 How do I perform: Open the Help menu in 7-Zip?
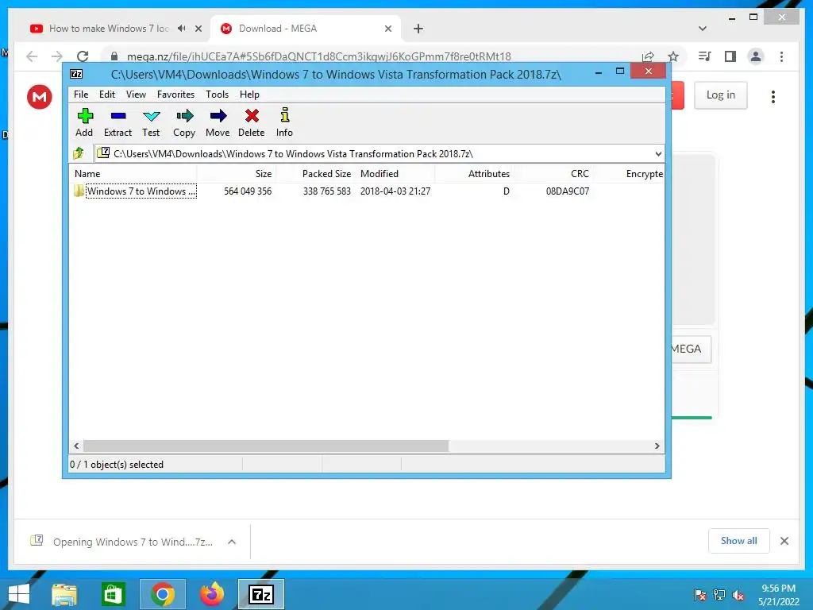(x=249, y=95)
